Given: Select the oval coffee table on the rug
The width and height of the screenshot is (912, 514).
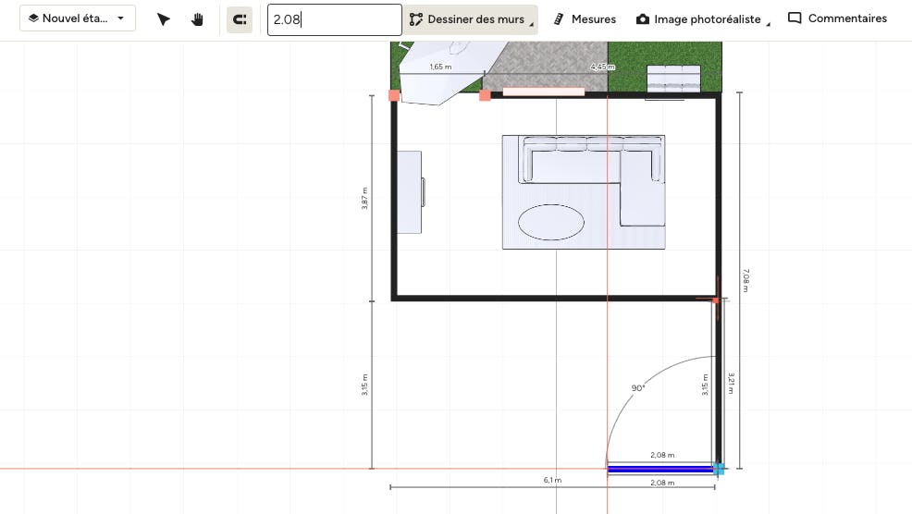Looking at the screenshot, I should [x=551, y=222].
